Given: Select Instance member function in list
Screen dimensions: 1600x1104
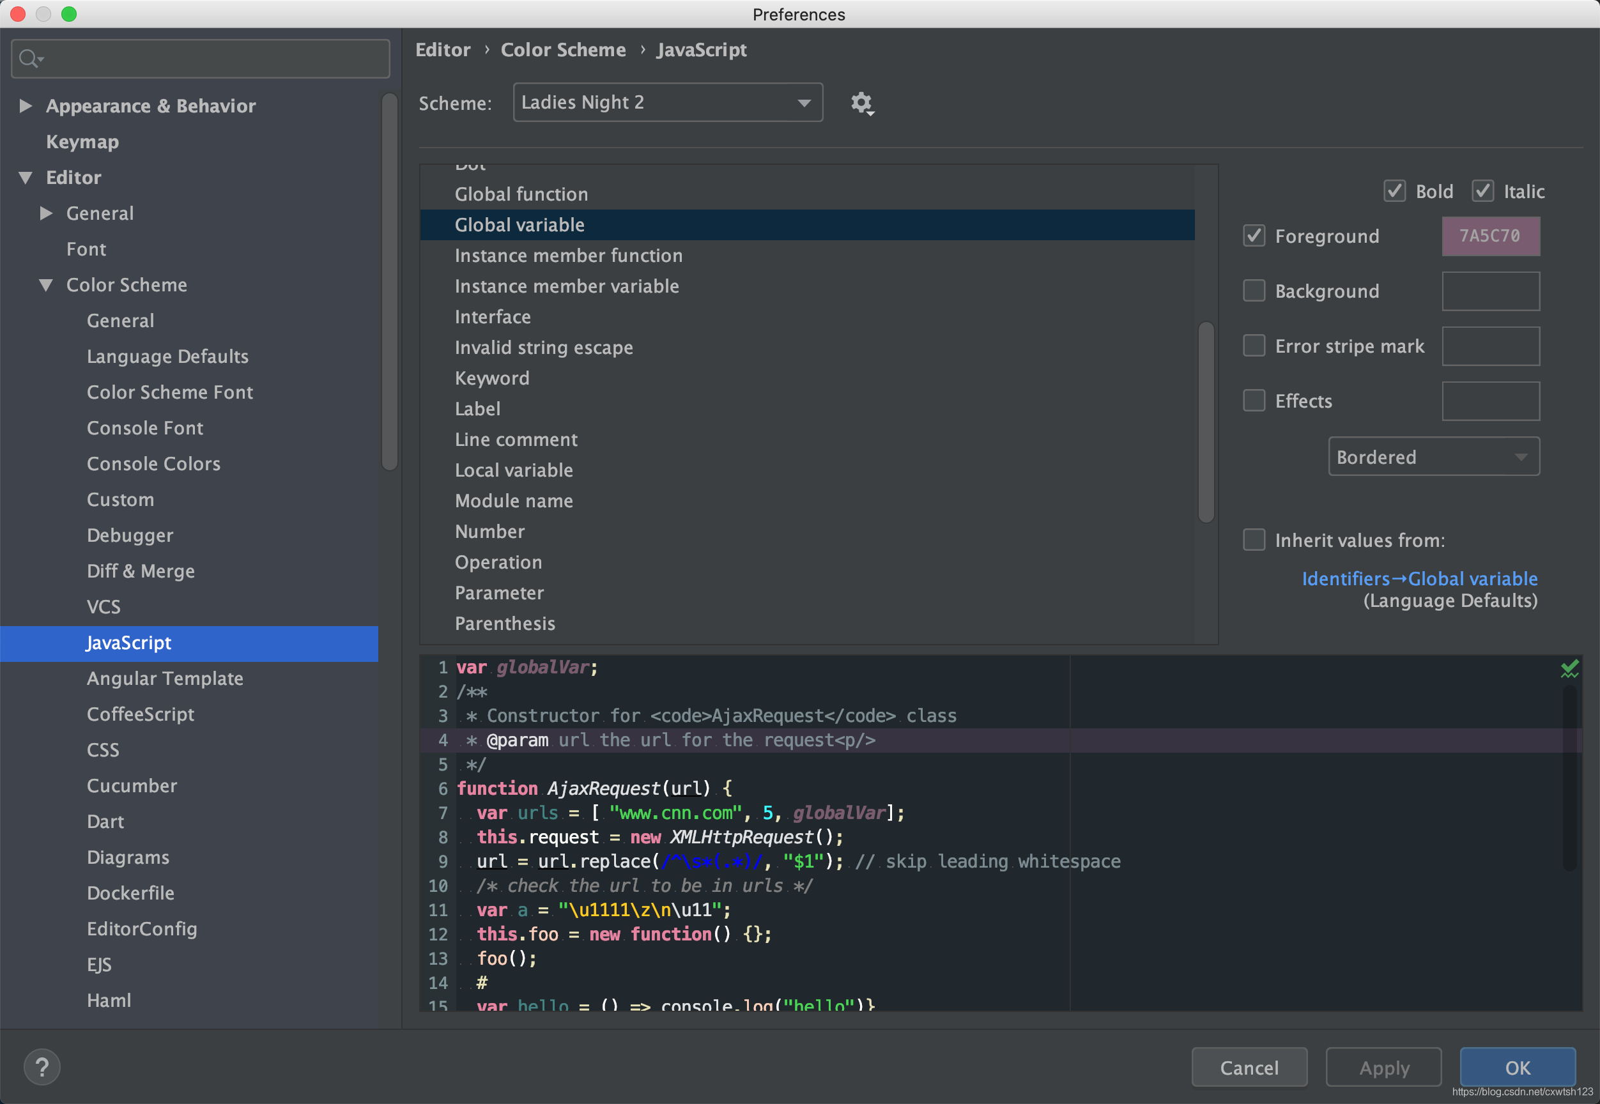Looking at the screenshot, I should [x=568, y=256].
